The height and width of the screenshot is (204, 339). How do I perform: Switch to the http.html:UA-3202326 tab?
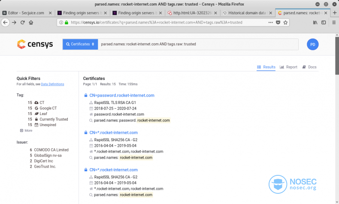click(192, 13)
